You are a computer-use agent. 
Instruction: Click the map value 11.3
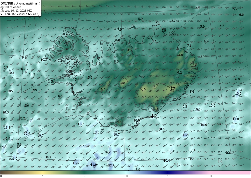pyautogui.click(x=76, y=163)
